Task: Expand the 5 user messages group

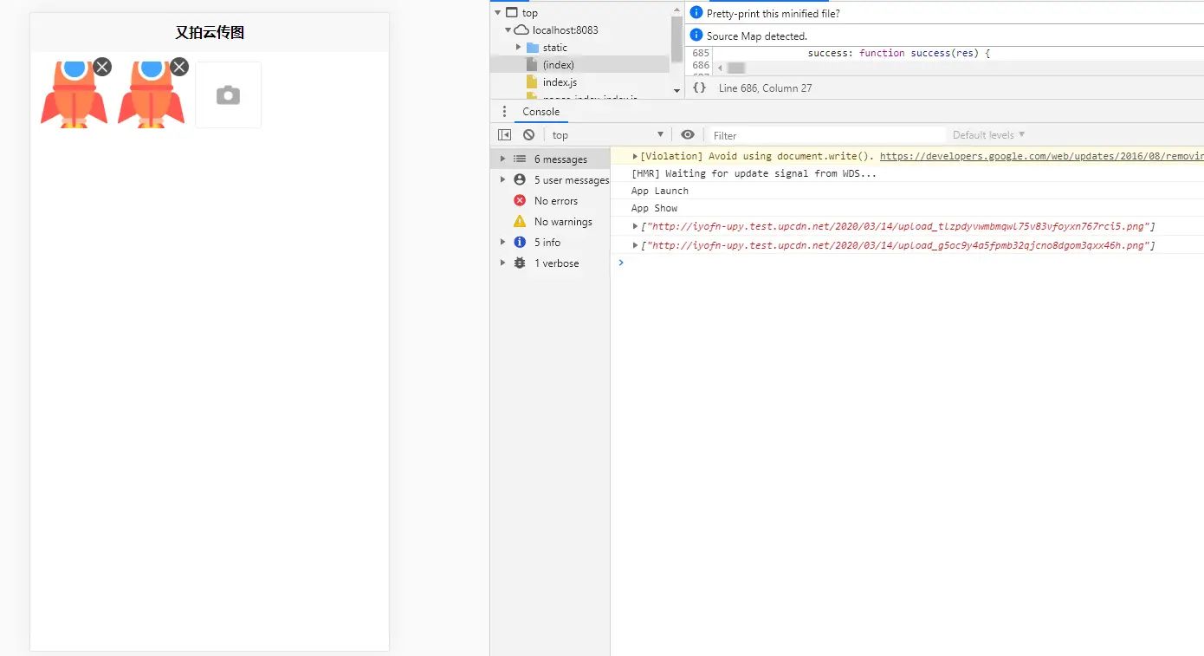Action: pyautogui.click(x=502, y=180)
